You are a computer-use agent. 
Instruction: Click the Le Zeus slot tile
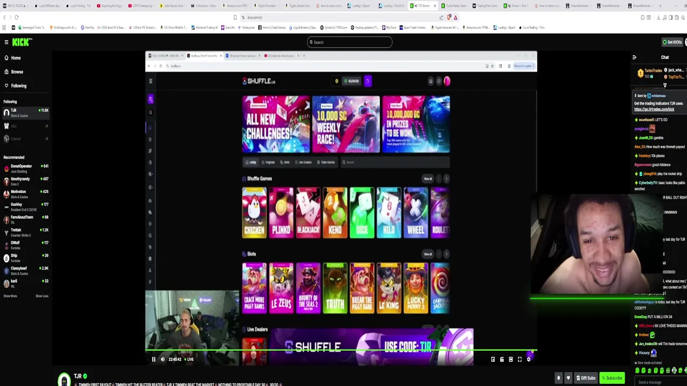[x=281, y=288]
